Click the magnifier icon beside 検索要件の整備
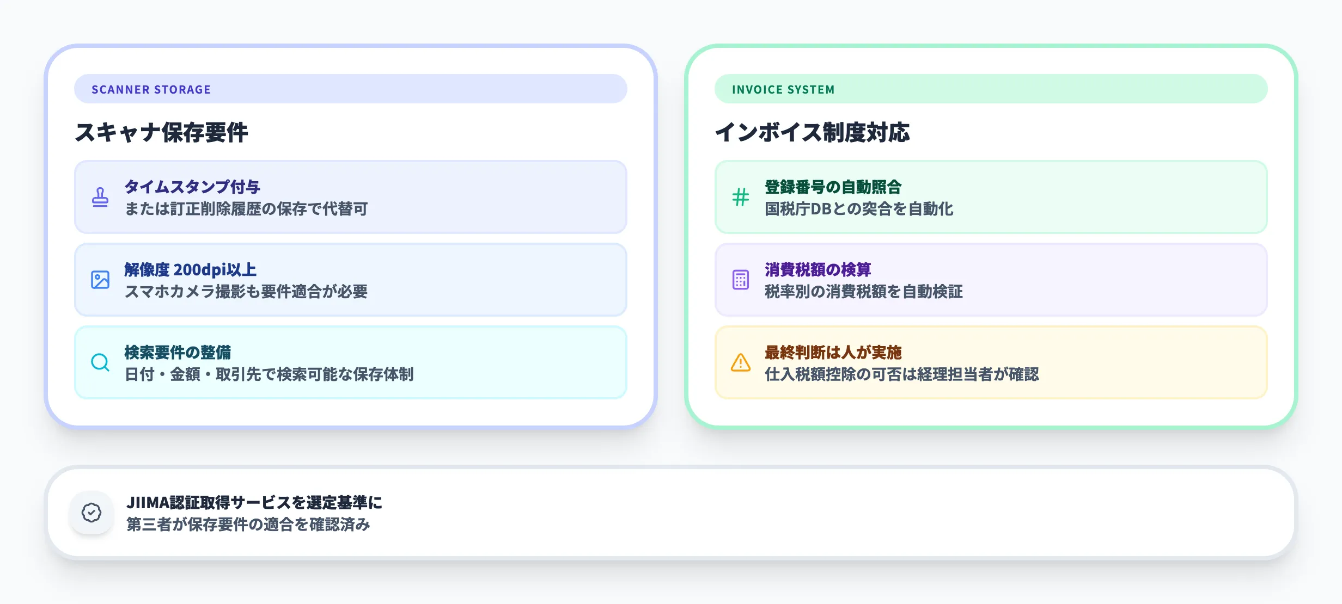The image size is (1342, 604). pos(100,362)
